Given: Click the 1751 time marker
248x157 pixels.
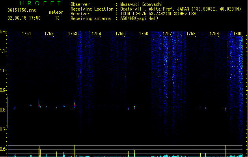Looking at the screenshot, I should coord(26,34).
